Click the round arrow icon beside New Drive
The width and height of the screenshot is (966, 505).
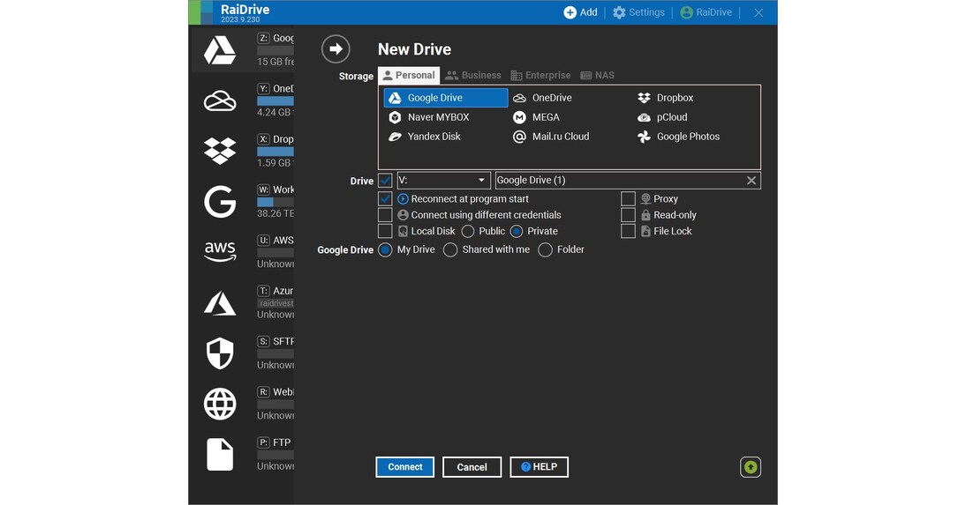click(x=336, y=49)
